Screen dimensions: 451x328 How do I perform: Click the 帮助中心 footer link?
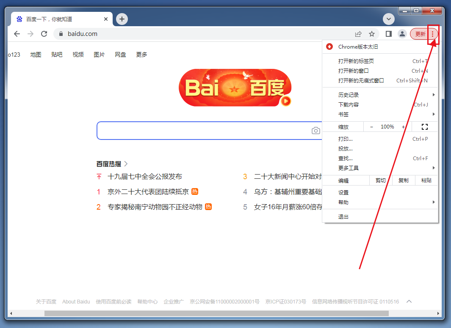tap(147, 302)
